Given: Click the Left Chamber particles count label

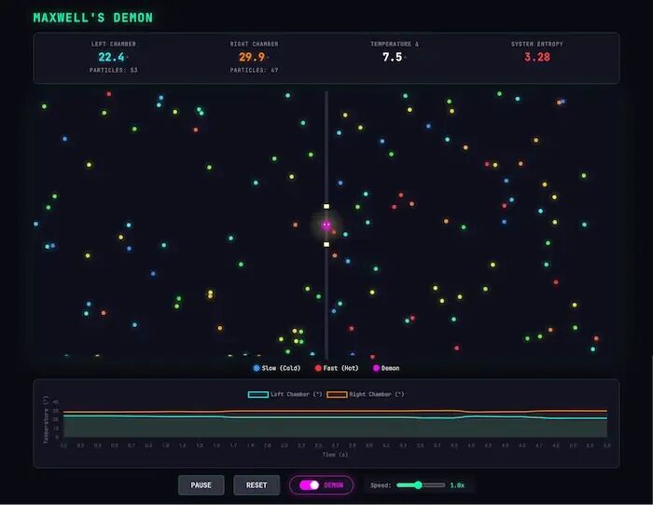Looking at the screenshot, I should [x=113, y=70].
